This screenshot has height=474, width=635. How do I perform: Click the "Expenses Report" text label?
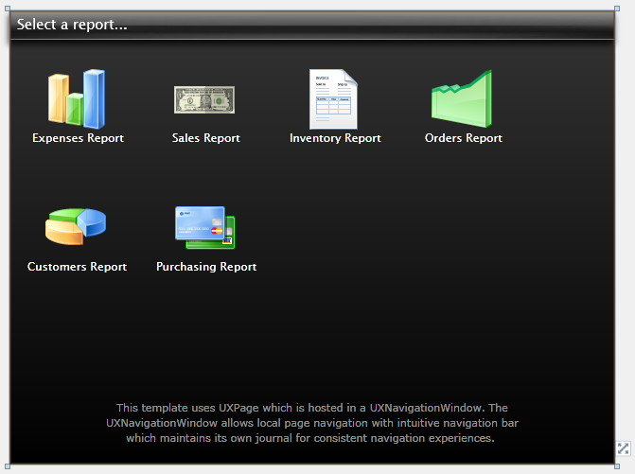point(78,138)
